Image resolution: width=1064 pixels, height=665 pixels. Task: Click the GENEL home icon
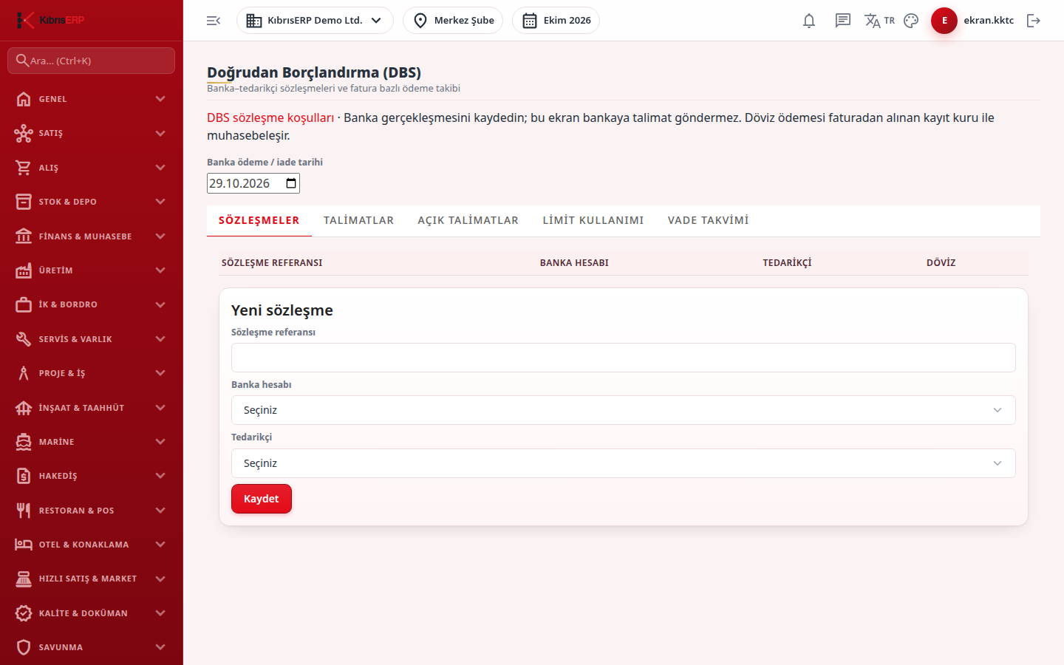[24, 99]
